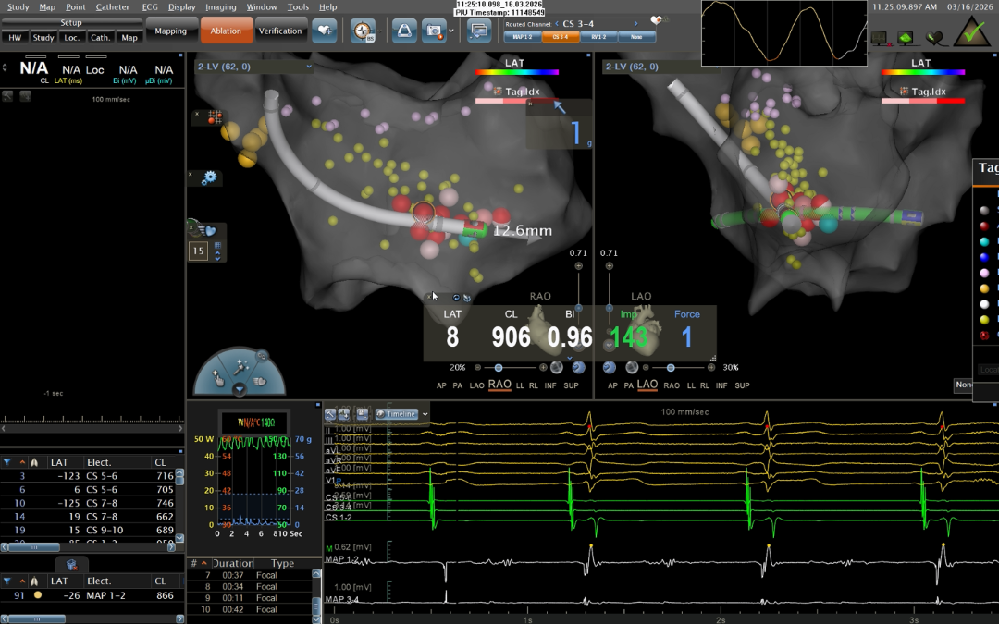Click the gear settings icon in left map view
The height and width of the screenshot is (624, 999).
click(209, 177)
